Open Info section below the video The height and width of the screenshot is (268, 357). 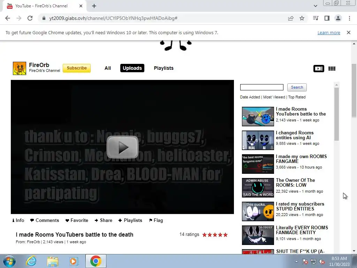(18, 221)
